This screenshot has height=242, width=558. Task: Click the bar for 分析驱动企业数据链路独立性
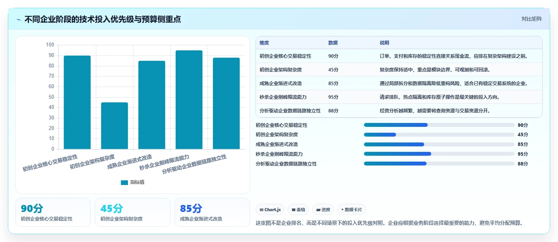[226, 103]
